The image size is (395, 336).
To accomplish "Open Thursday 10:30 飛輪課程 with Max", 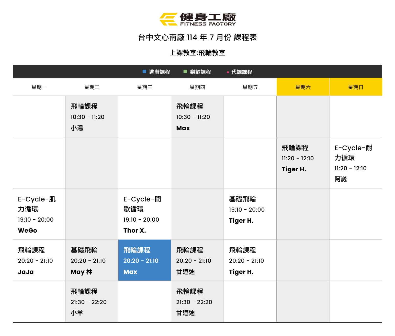I will tap(197, 117).
